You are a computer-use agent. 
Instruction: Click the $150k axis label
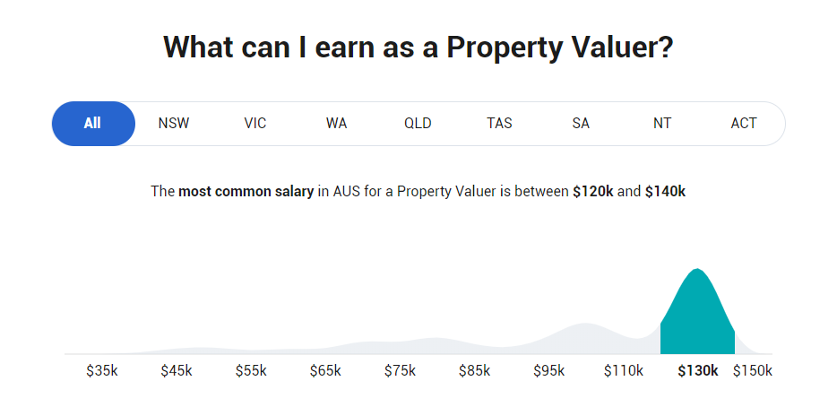[753, 371]
